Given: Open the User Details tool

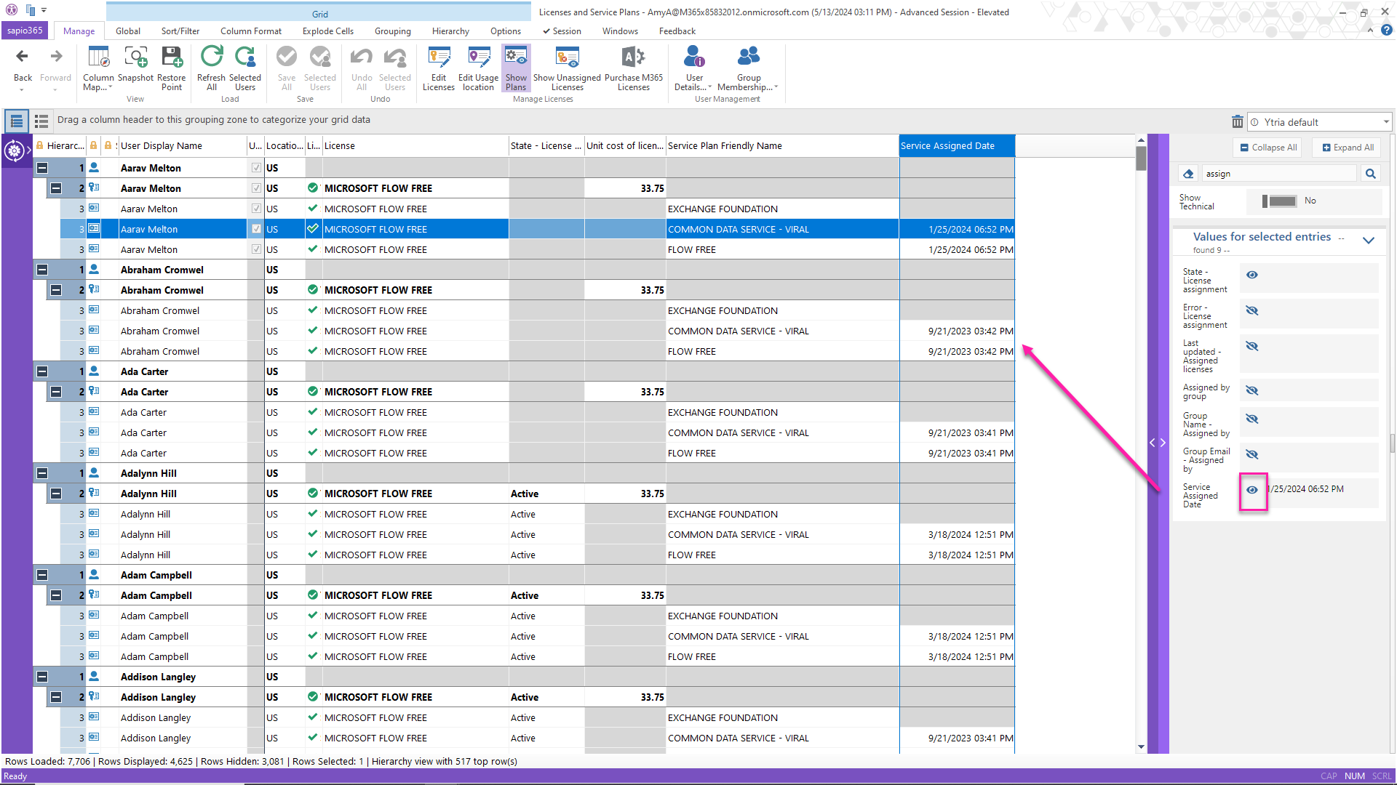Looking at the screenshot, I should [694, 68].
